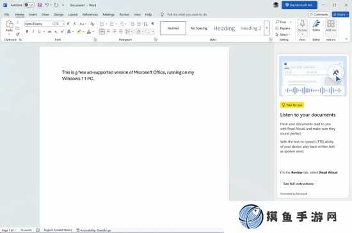Viewport: 352px width, 233px height.
Task: Open the File menu
Action: pyautogui.click(x=7, y=15)
